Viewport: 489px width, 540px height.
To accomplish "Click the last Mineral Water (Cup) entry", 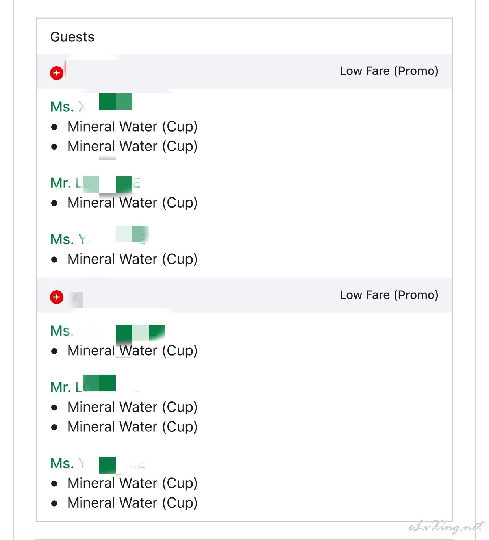I will (132, 503).
